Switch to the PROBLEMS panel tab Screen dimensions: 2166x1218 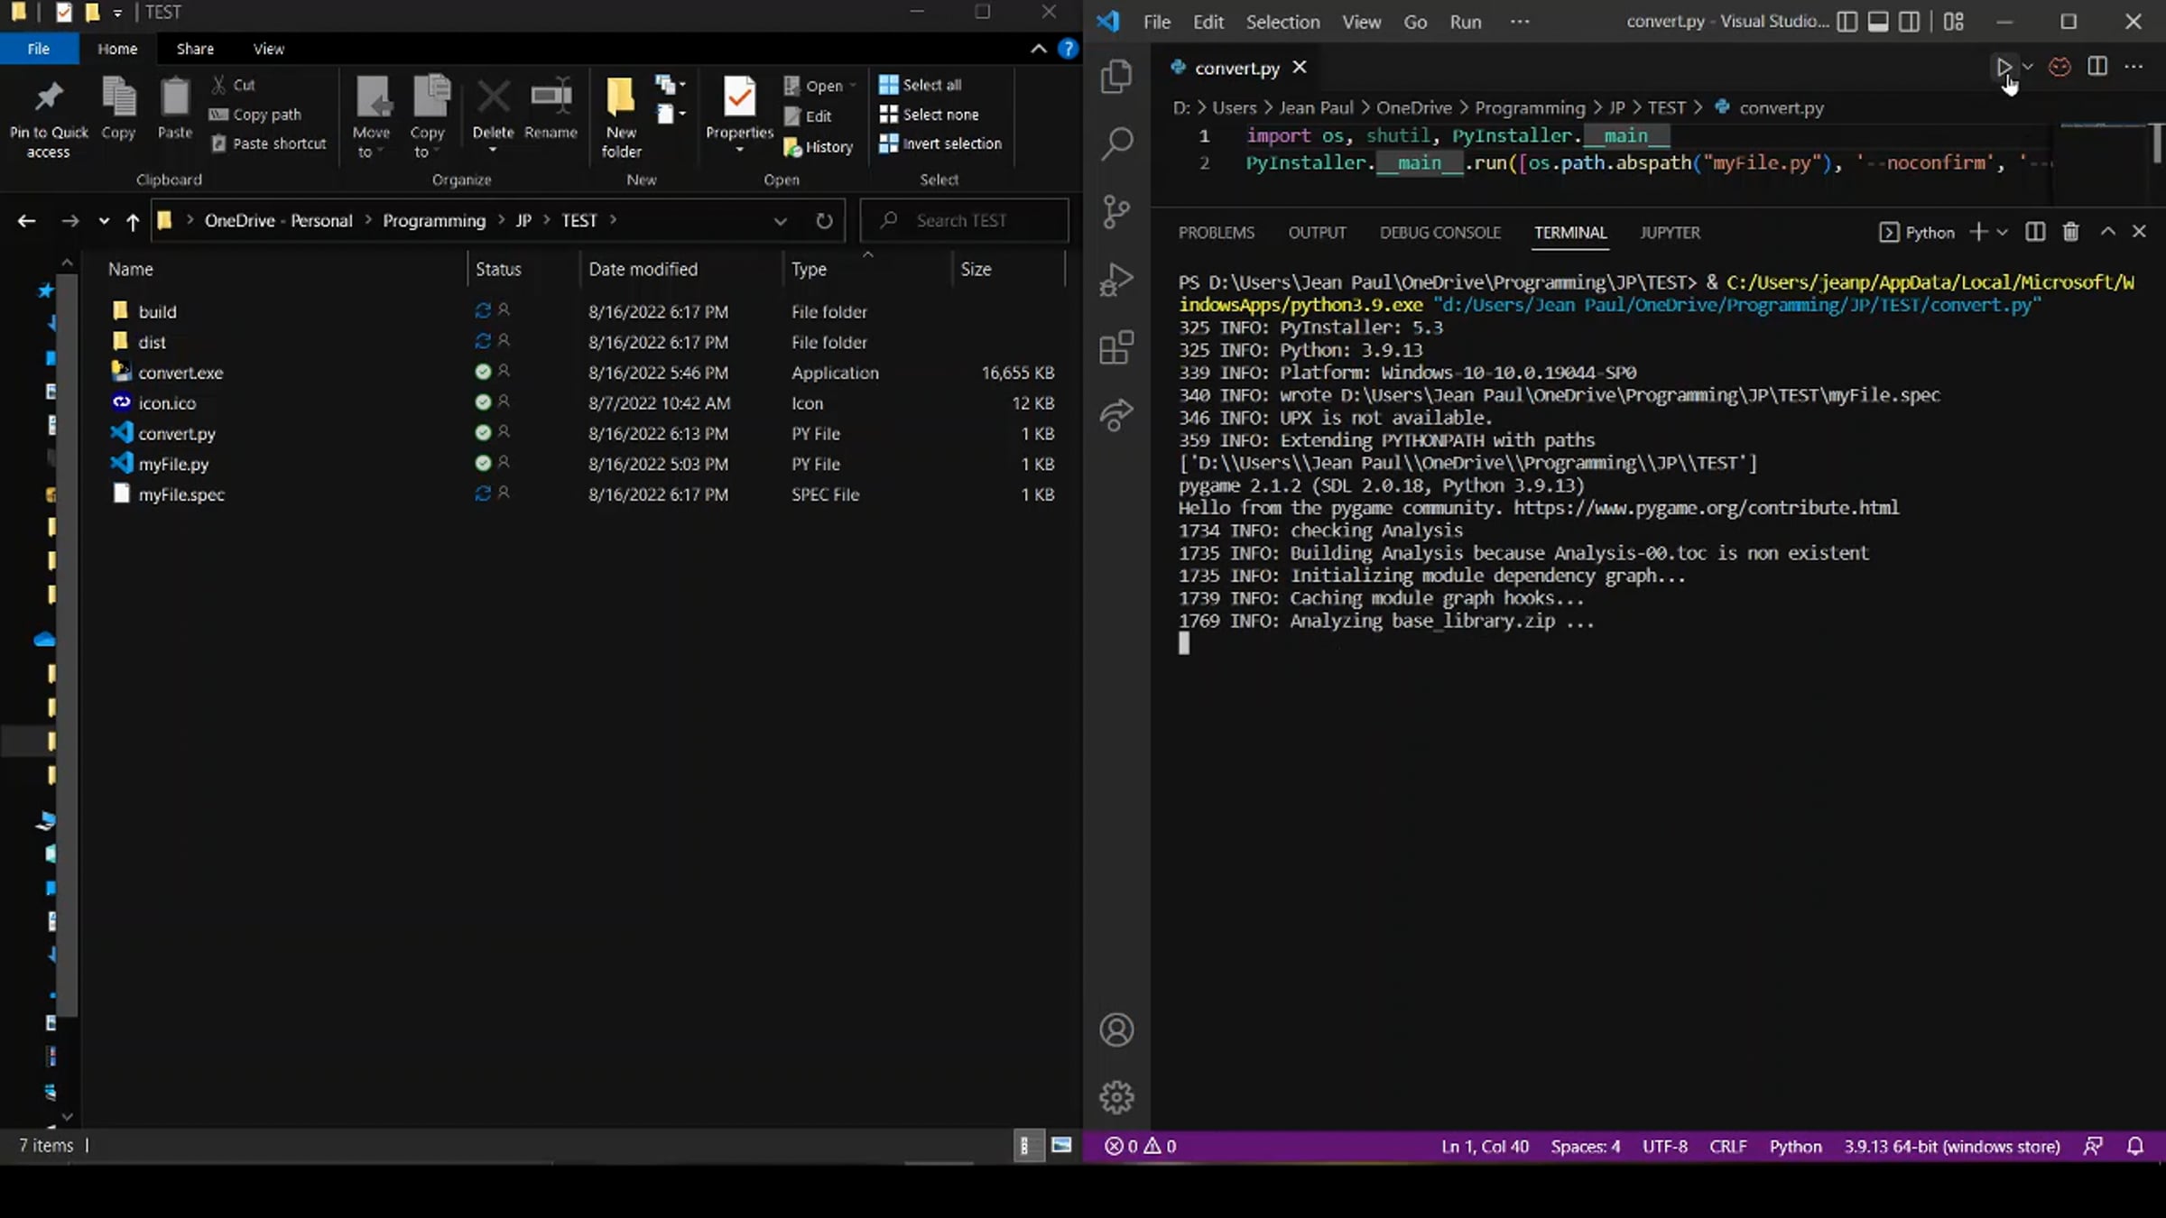coord(1216,233)
